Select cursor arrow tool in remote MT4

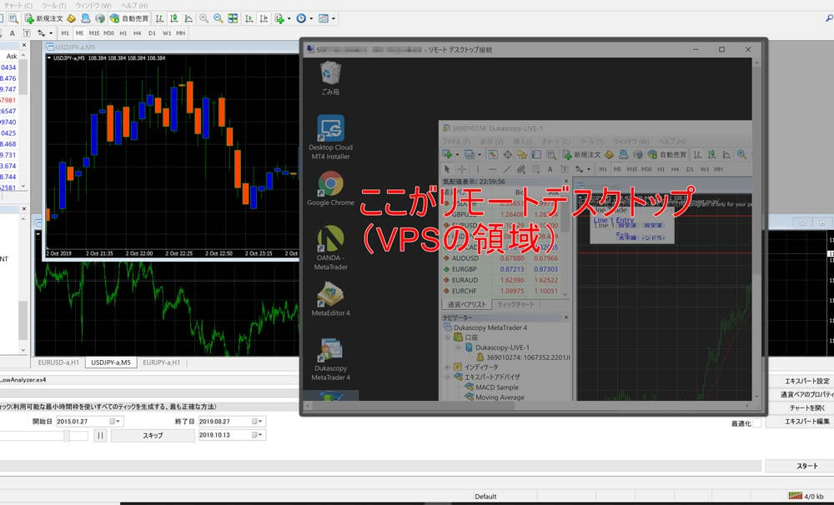click(447, 169)
